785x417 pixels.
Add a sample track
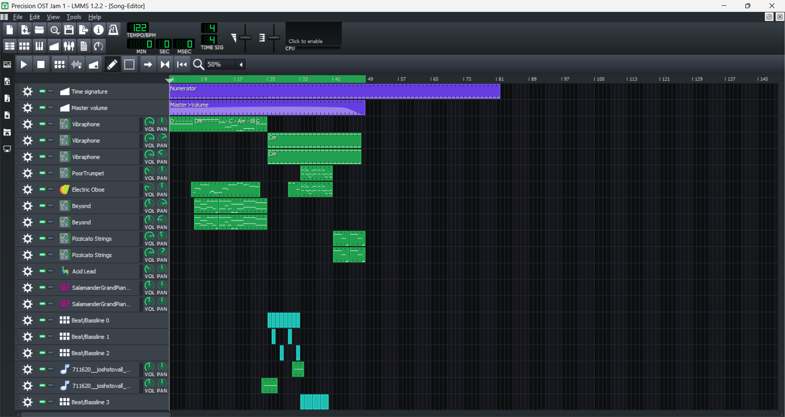click(77, 65)
